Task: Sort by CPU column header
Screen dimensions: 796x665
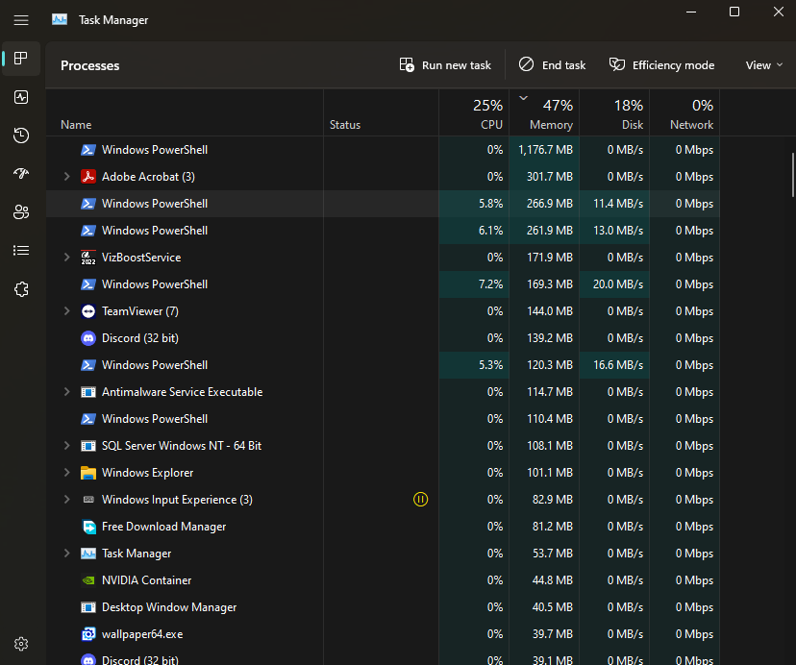Action: point(474,112)
